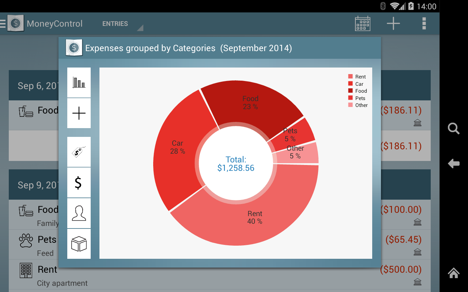
Task: Return home with the house icon
Action: 453,273
